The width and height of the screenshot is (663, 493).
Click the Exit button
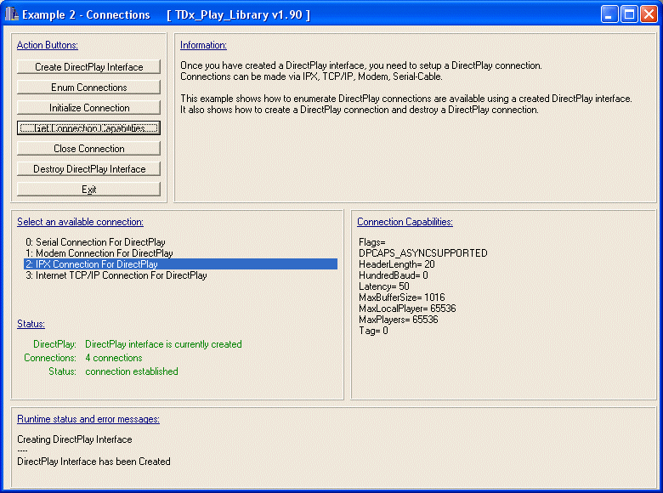click(x=88, y=190)
